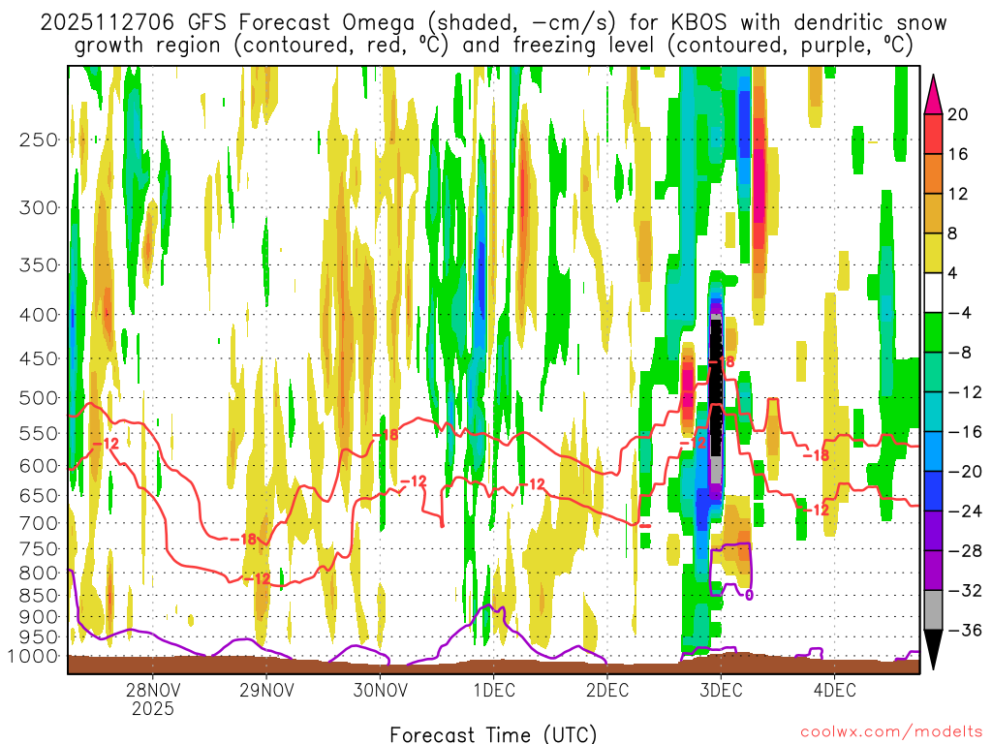Click the colorbar value 8 label
Image resolution: width=992 pixels, height=744 pixels.
click(x=952, y=234)
